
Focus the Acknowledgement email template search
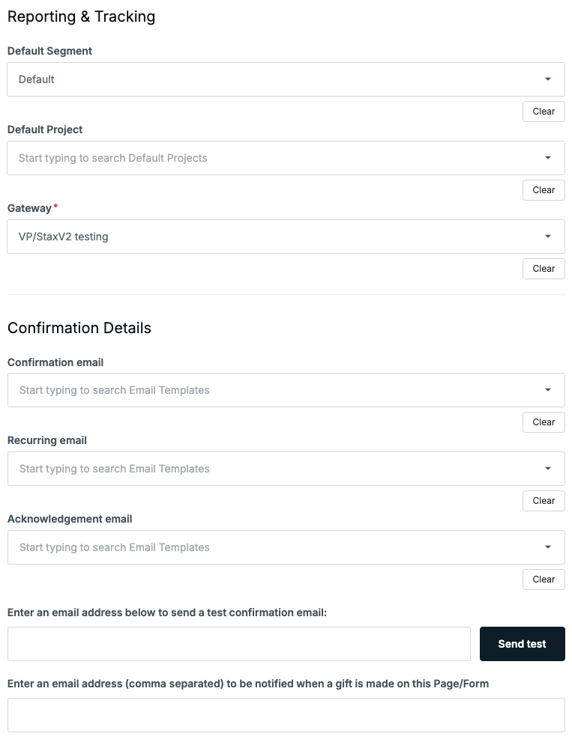click(286, 547)
